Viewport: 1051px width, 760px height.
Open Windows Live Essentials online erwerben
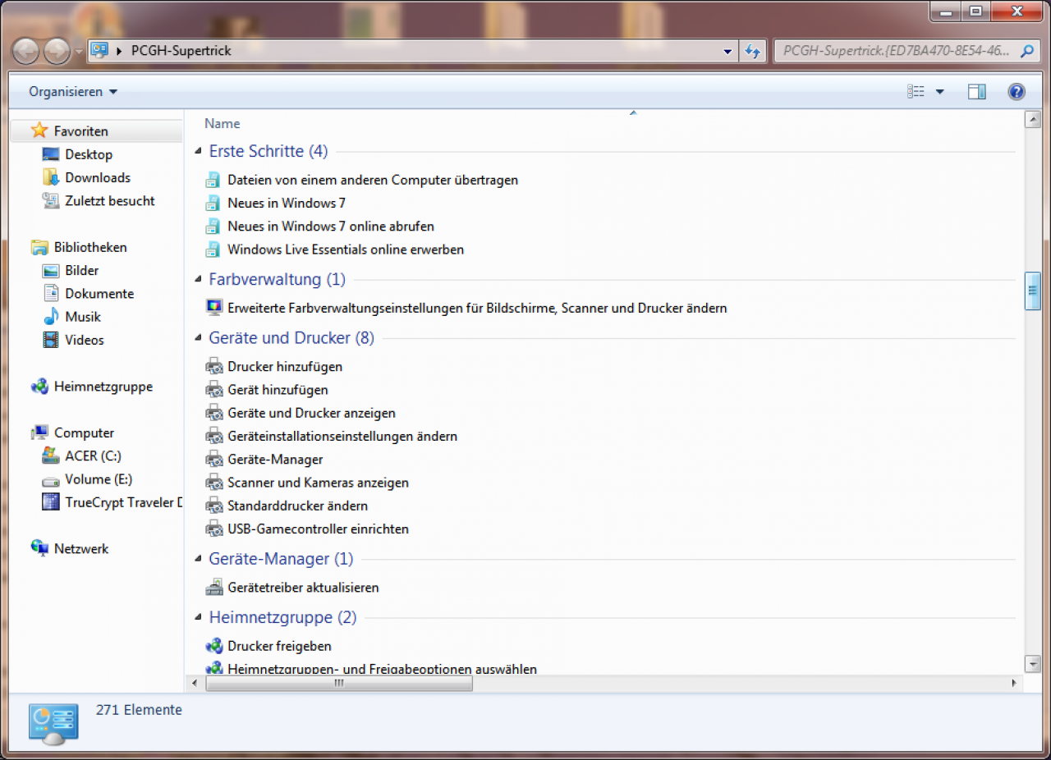(346, 250)
